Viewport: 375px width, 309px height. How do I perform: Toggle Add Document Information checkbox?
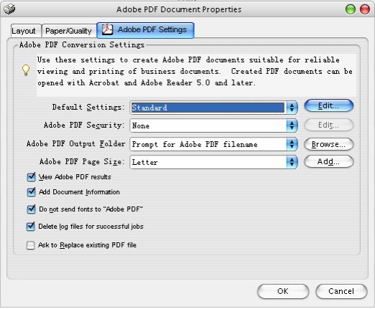31,192
